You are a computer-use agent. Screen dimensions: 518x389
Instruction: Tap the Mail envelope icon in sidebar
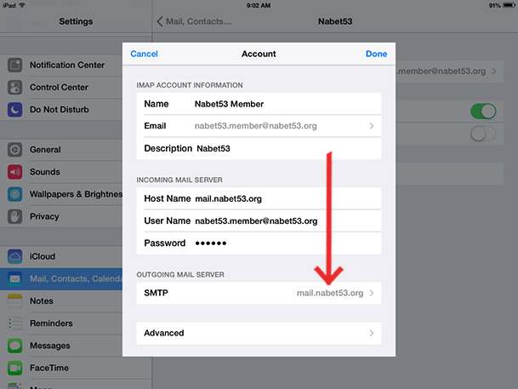(x=14, y=279)
